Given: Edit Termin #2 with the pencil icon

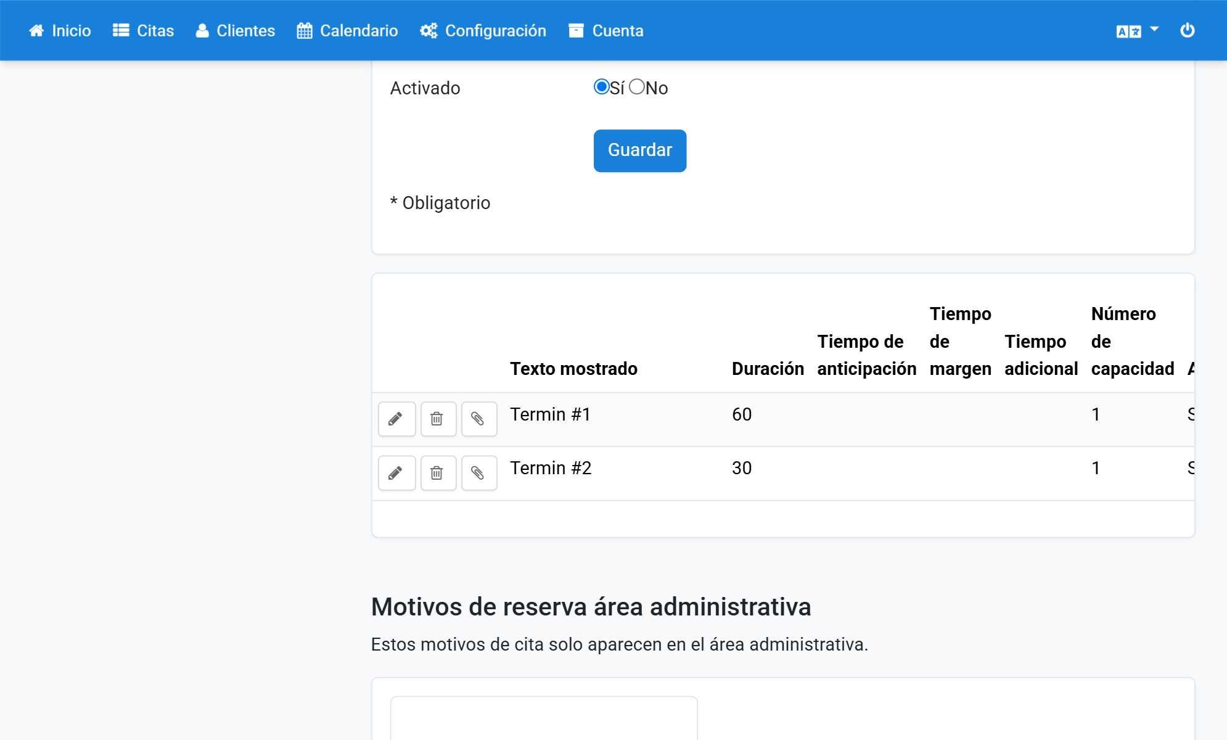Looking at the screenshot, I should [396, 473].
